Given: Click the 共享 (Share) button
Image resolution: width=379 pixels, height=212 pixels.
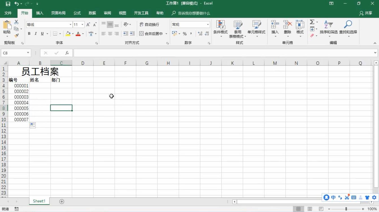Looking at the screenshot, I should coord(366,13).
